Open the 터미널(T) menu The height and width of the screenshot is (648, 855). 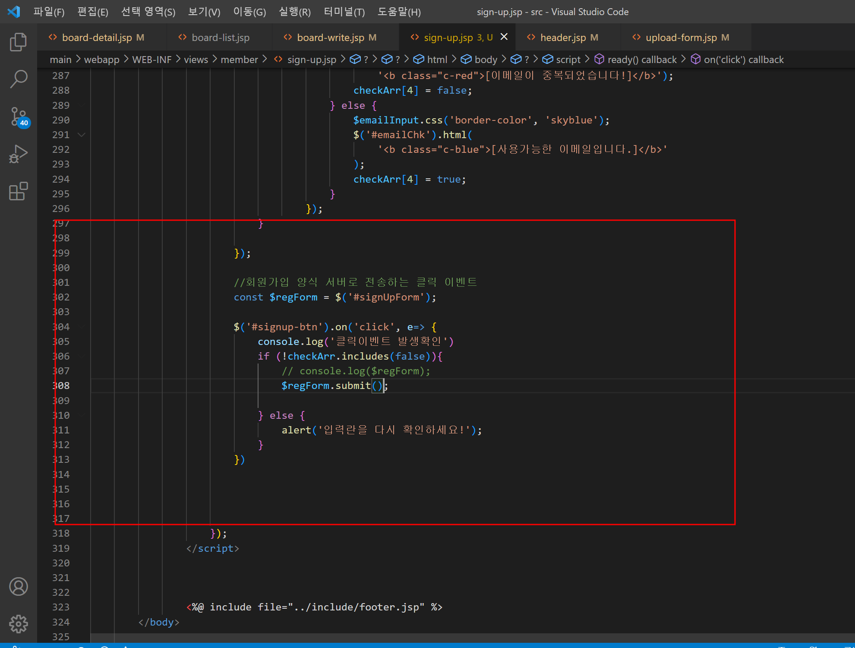pyautogui.click(x=344, y=12)
